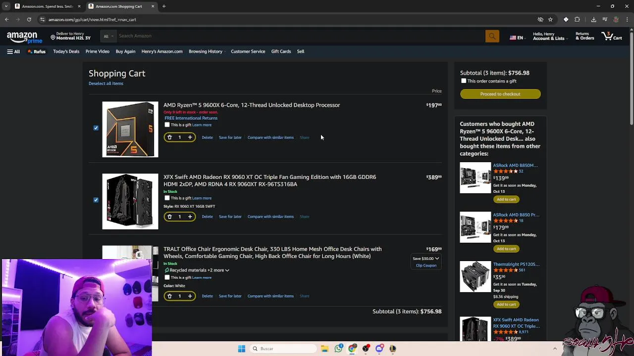Update the Deliver to Henry location
634x356 pixels.
pyautogui.click(x=70, y=36)
